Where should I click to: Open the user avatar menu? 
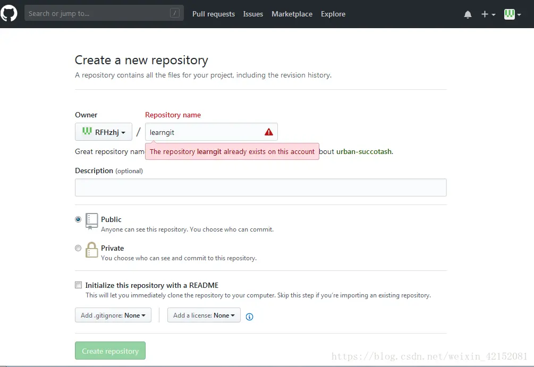[513, 14]
